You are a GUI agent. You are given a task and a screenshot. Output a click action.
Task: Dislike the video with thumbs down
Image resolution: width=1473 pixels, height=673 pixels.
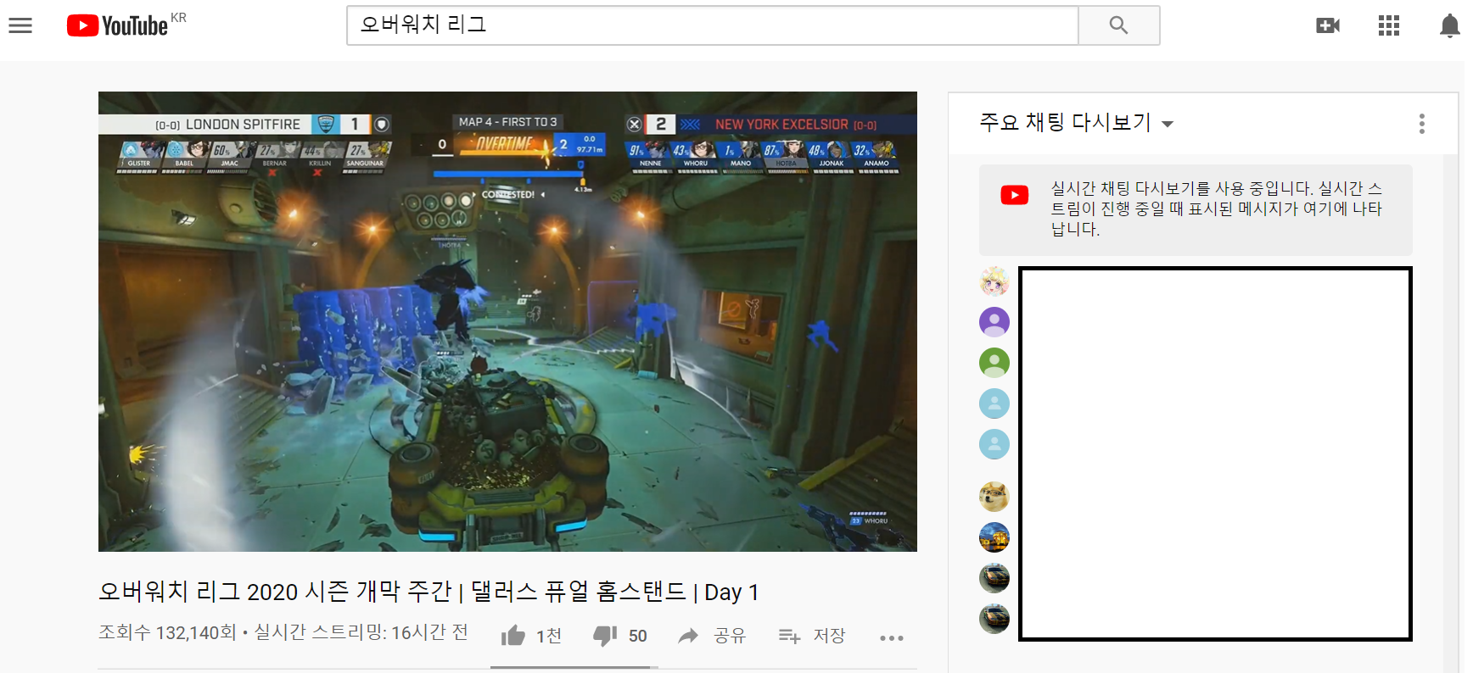click(x=605, y=636)
